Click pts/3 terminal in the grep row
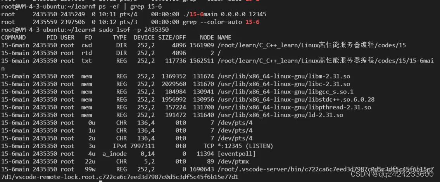 point(129,22)
